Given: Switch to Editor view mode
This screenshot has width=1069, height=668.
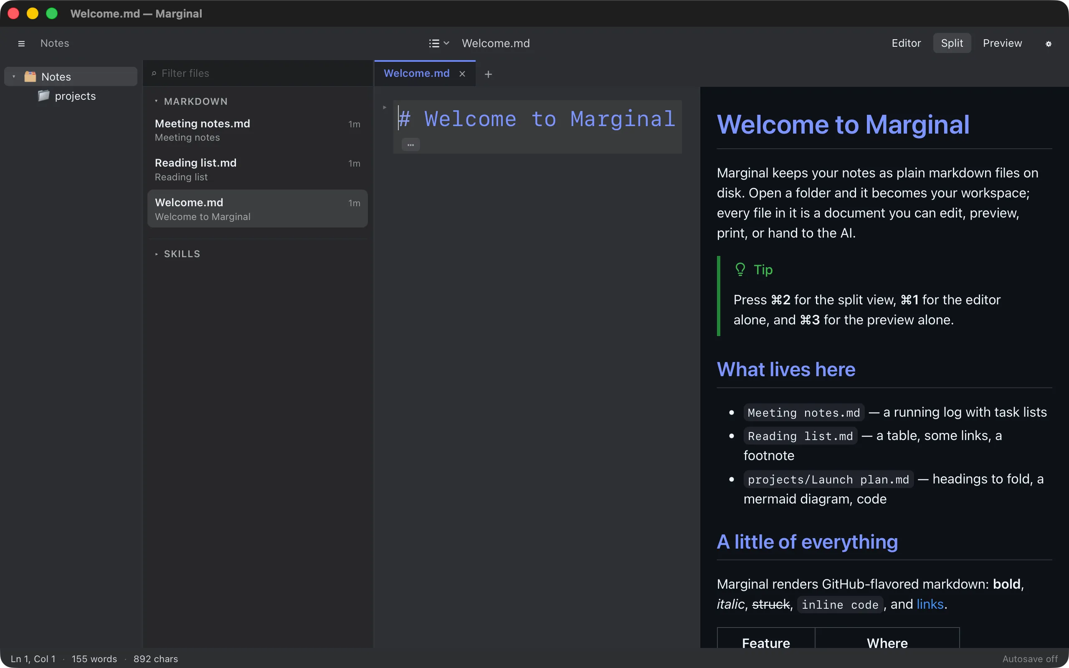Looking at the screenshot, I should 906,43.
